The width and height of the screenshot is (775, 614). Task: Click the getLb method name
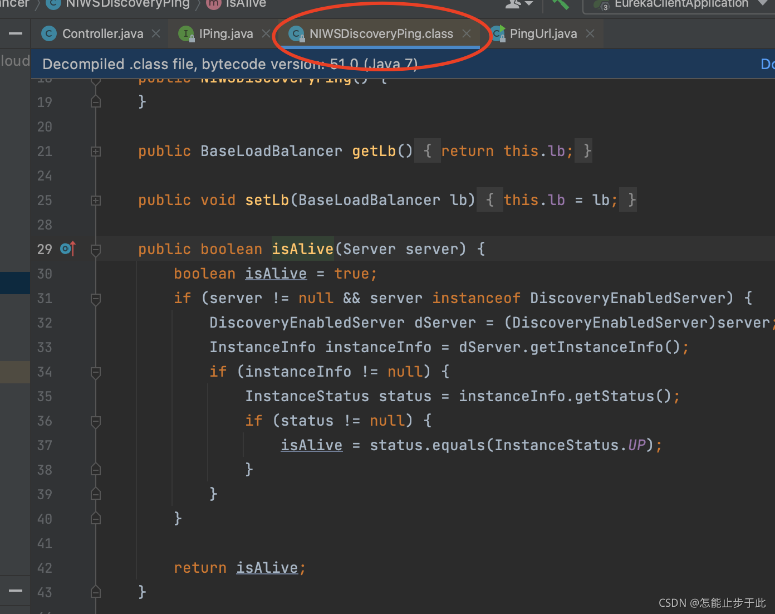tap(374, 151)
